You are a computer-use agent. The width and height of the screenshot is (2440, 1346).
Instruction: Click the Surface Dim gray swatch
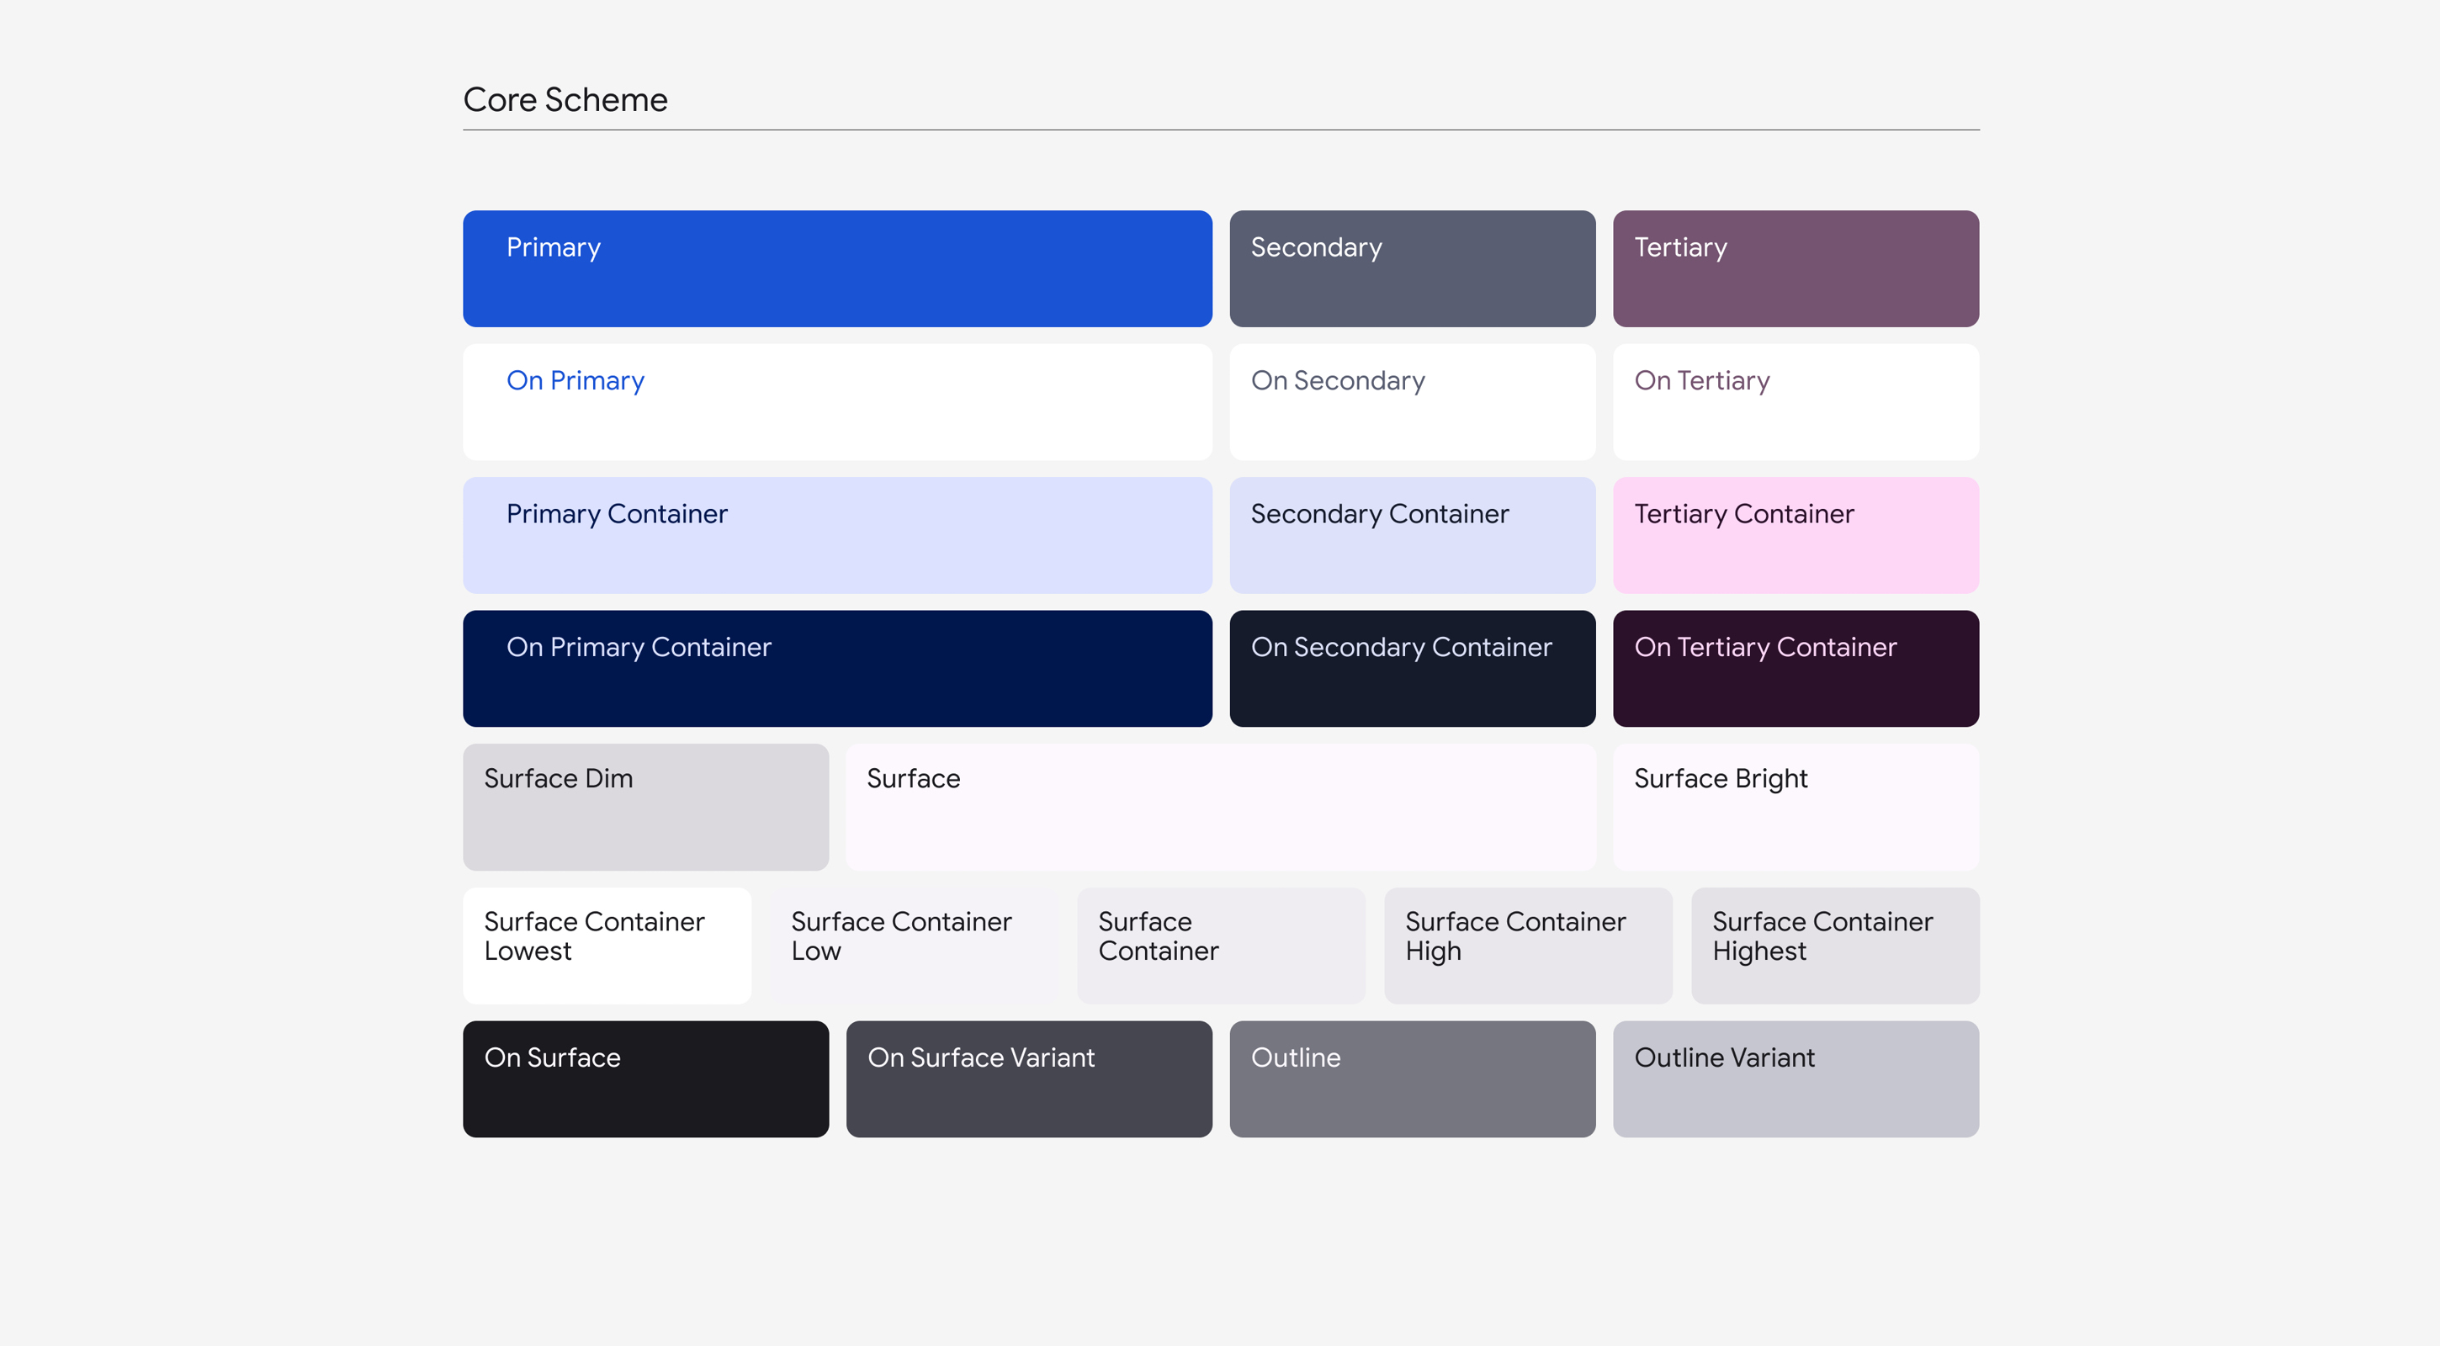coord(645,806)
